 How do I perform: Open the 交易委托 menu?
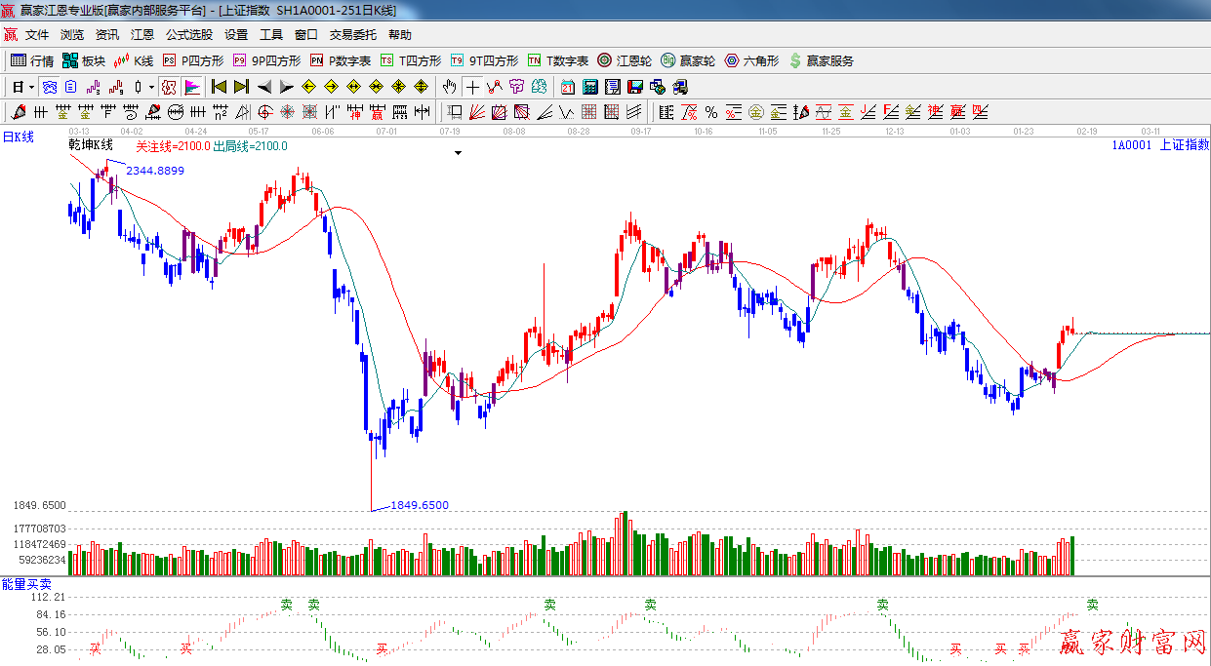[x=352, y=35]
